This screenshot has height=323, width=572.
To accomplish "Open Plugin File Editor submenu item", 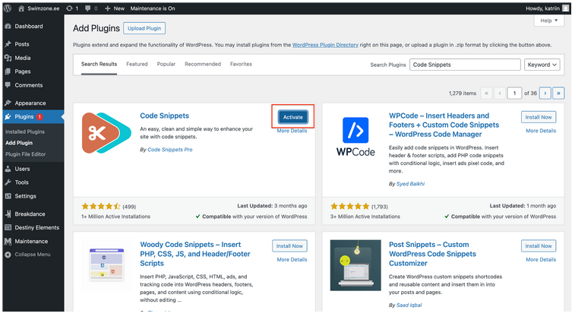I will pos(26,154).
